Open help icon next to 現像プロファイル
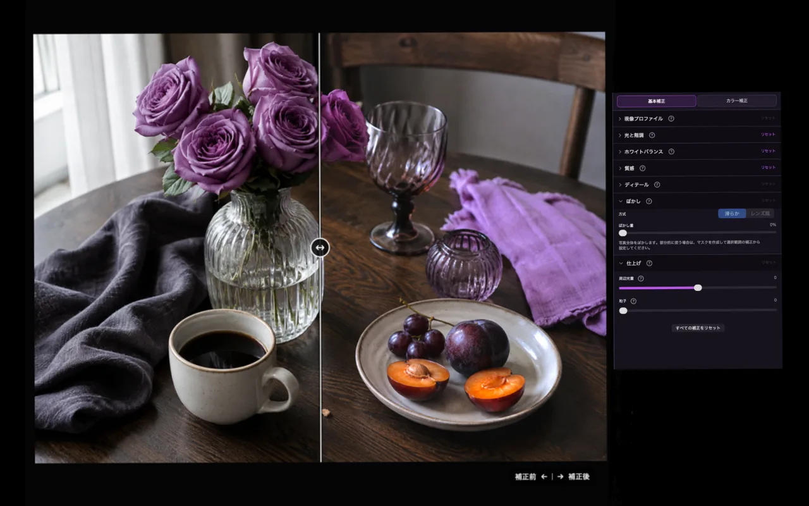 pos(671,118)
